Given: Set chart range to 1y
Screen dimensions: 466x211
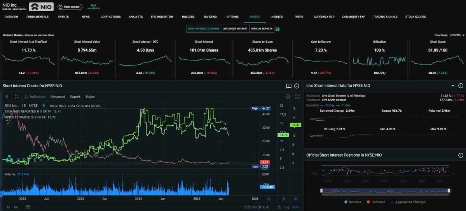Looking at the screenshot, I should (8, 207).
